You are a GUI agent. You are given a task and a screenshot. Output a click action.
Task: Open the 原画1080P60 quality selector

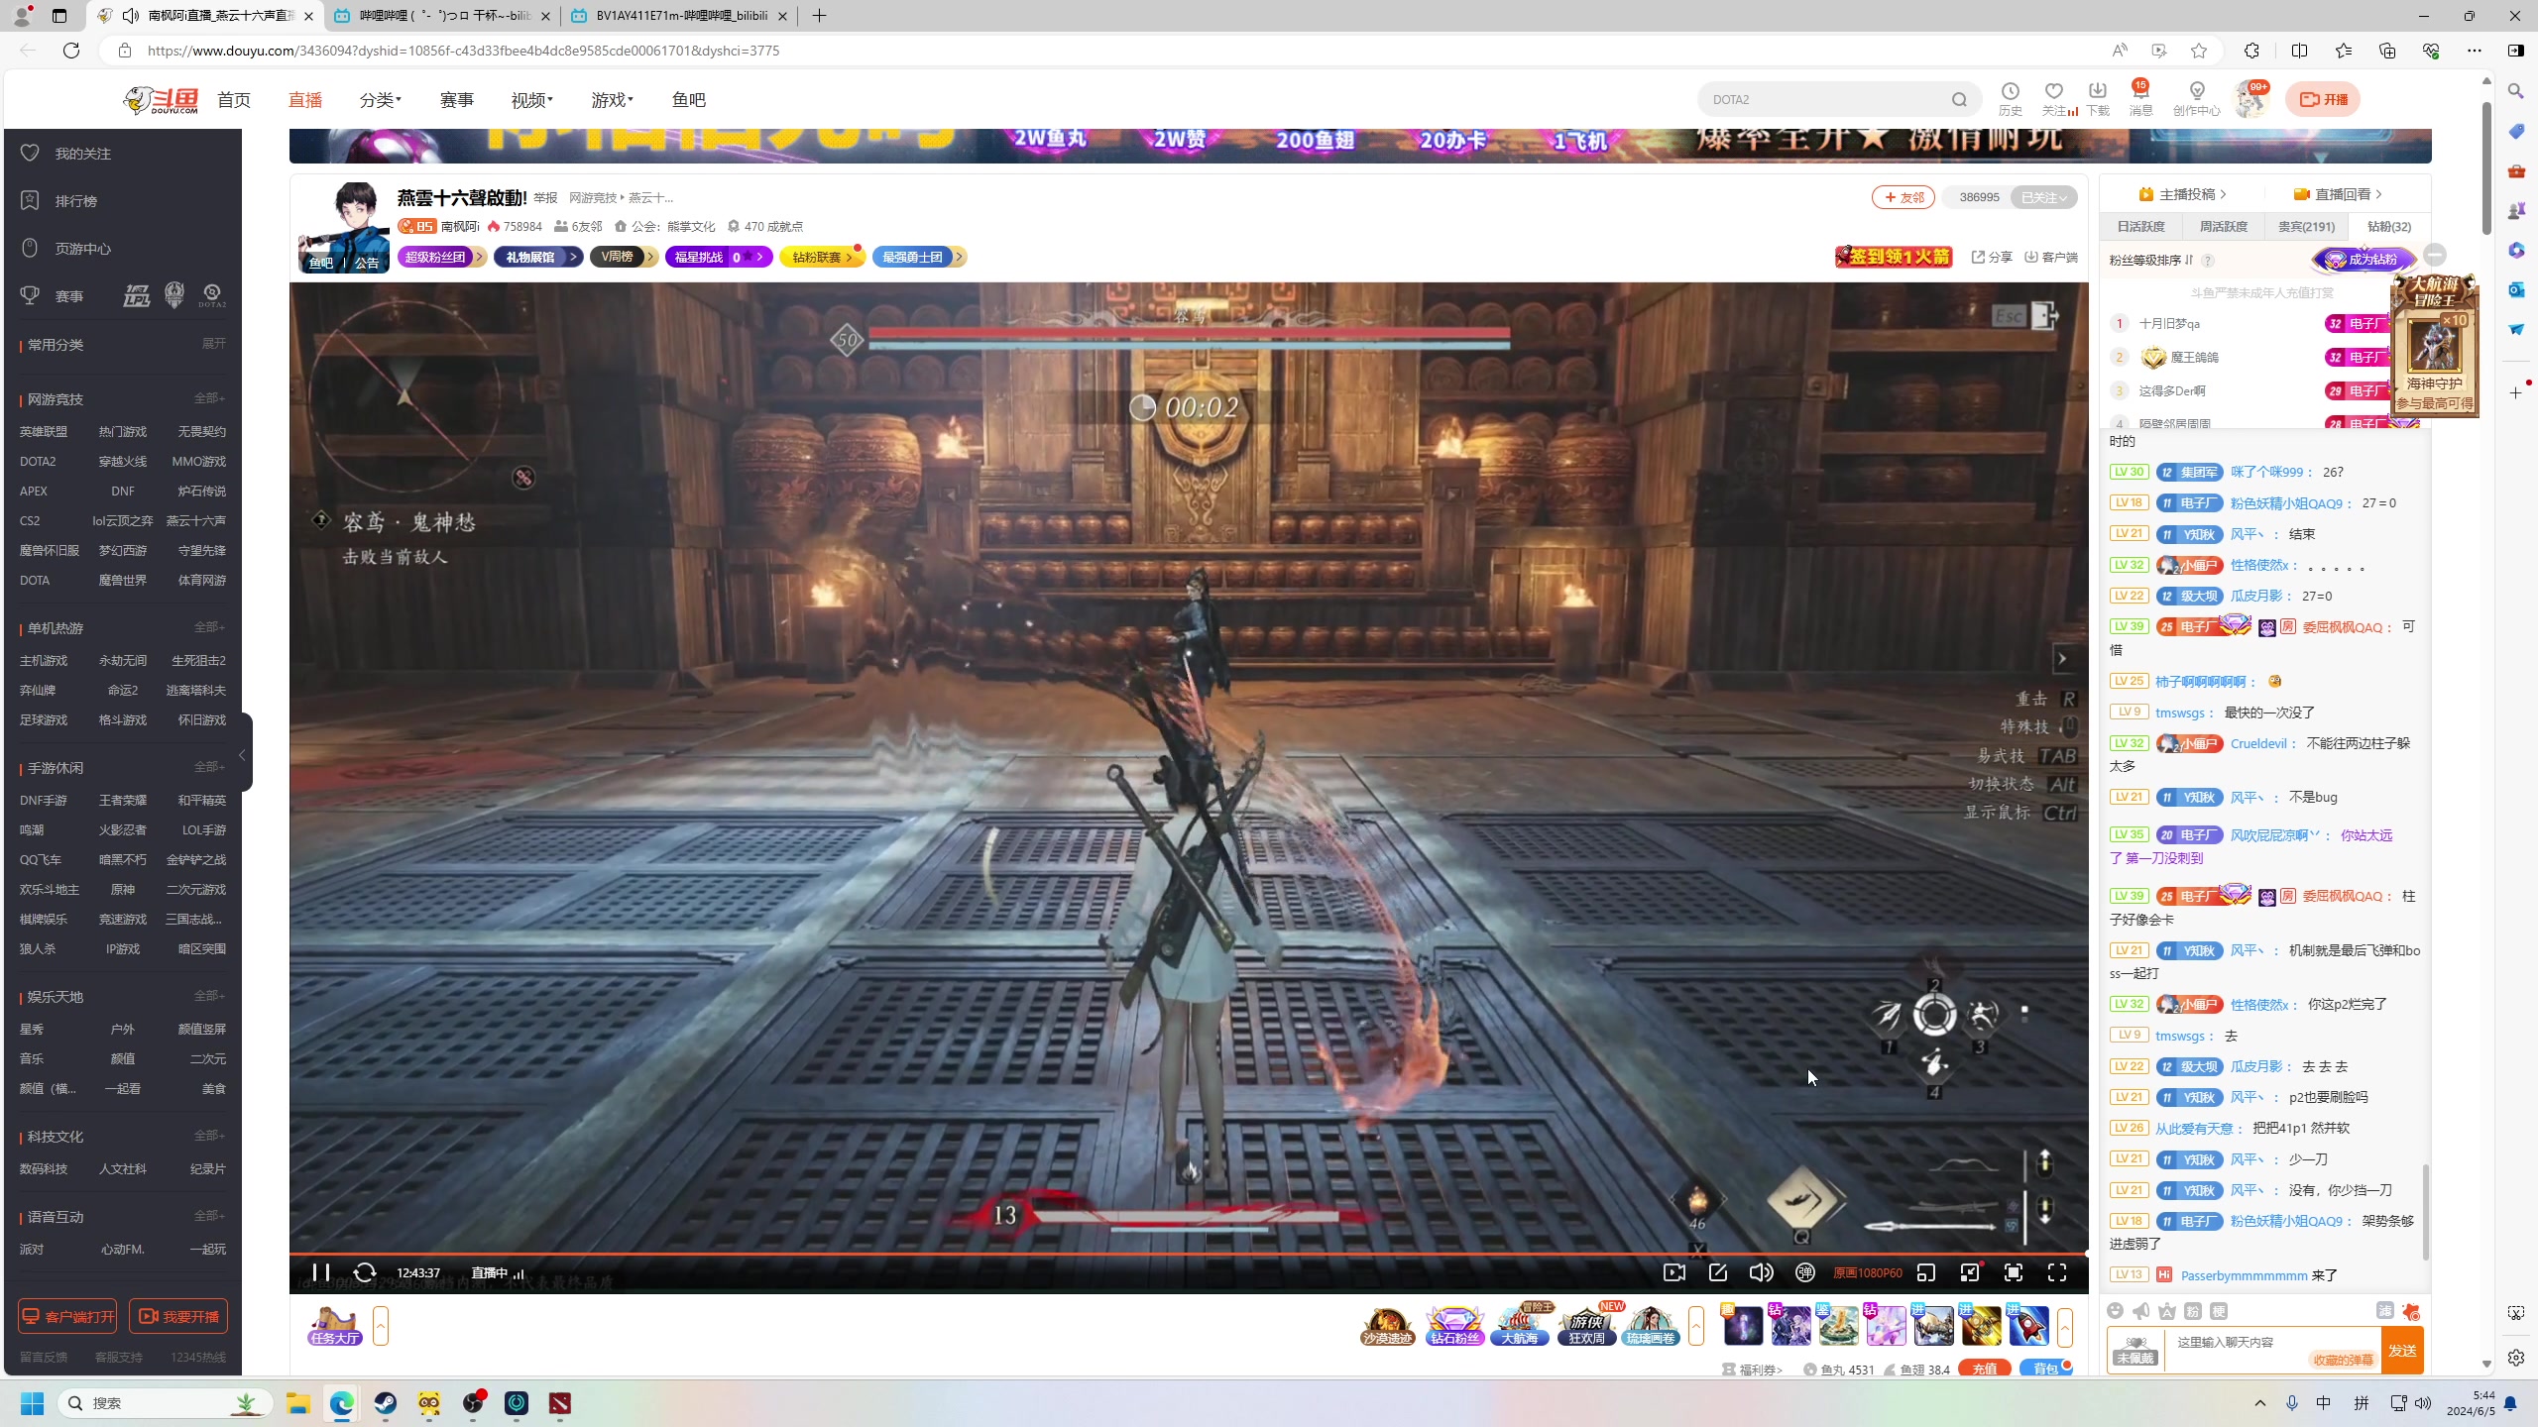click(1868, 1272)
